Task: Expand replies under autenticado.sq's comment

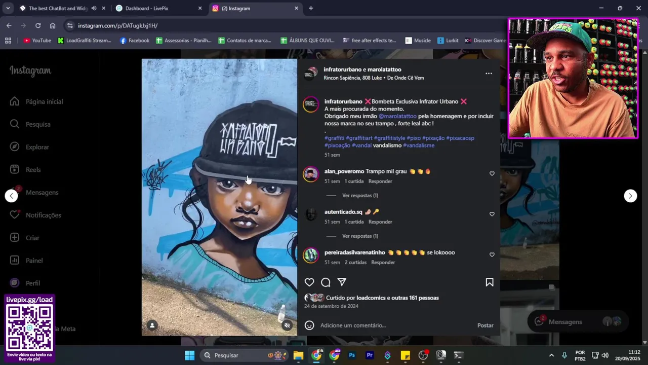Action: pyautogui.click(x=360, y=236)
